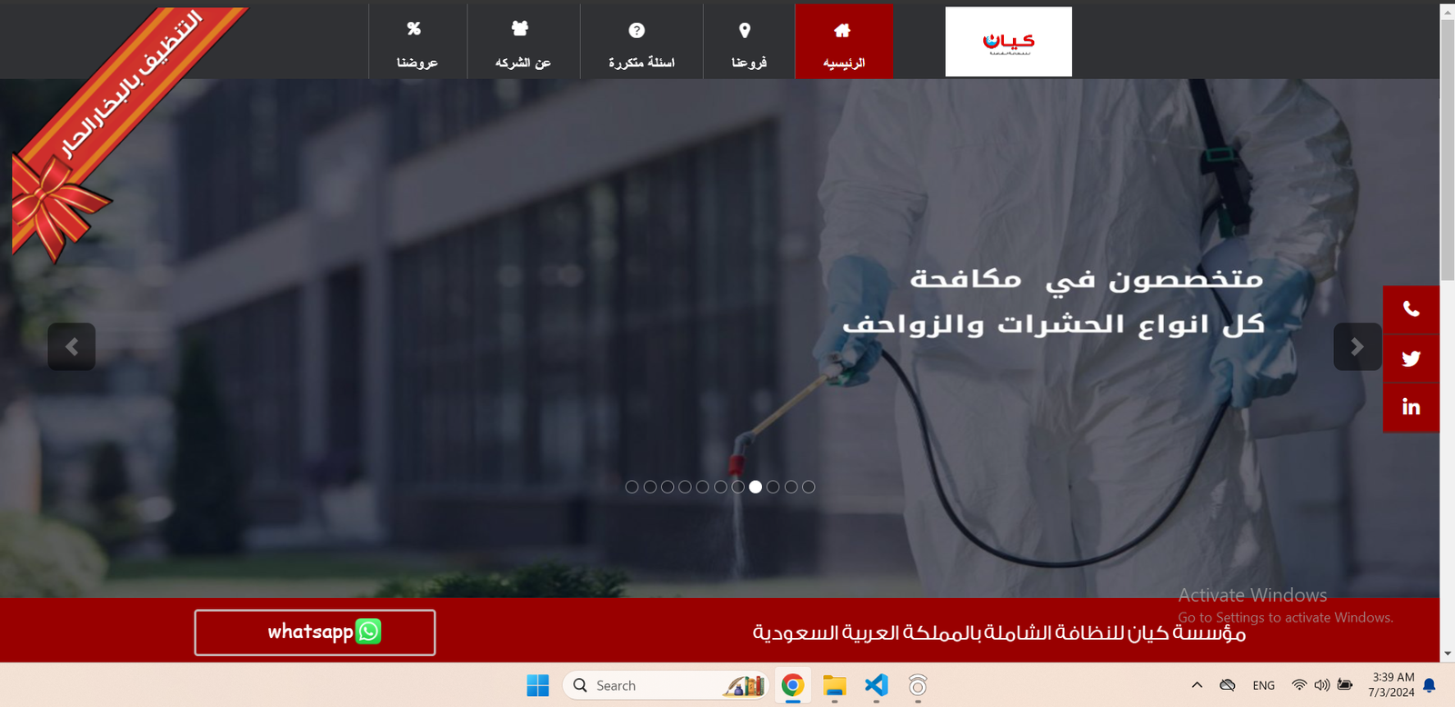The image size is (1455, 707).
Task: Select the currently active white slide dot
Action: click(x=756, y=487)
